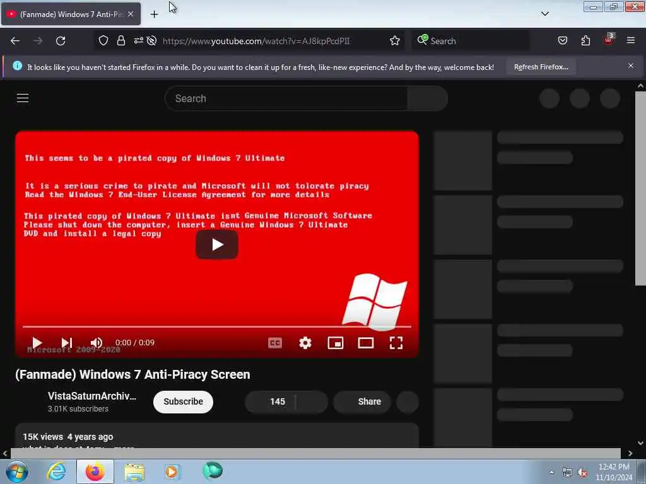
Task: Launch Internet Explorer from the taskbar
Action: 56,471
